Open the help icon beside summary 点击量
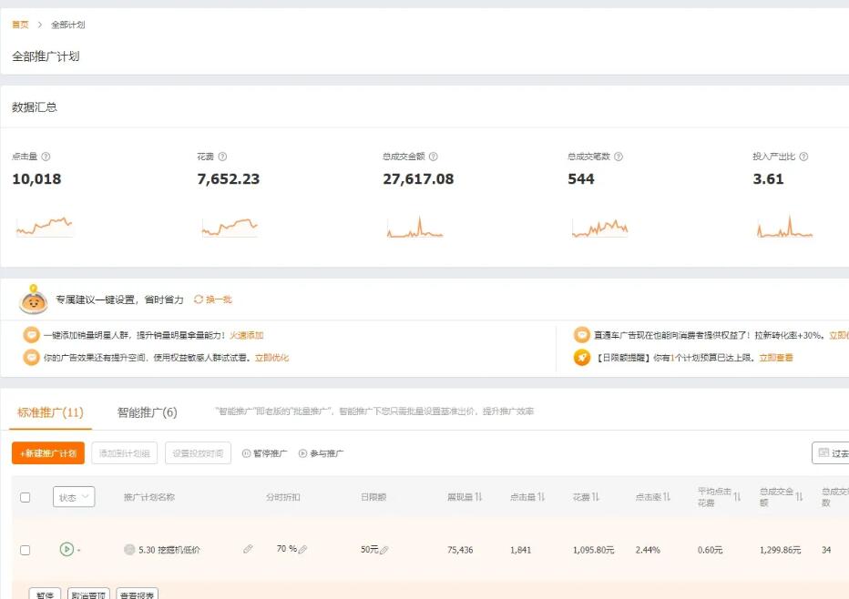849x599 pixels. [x=46, y=157]
